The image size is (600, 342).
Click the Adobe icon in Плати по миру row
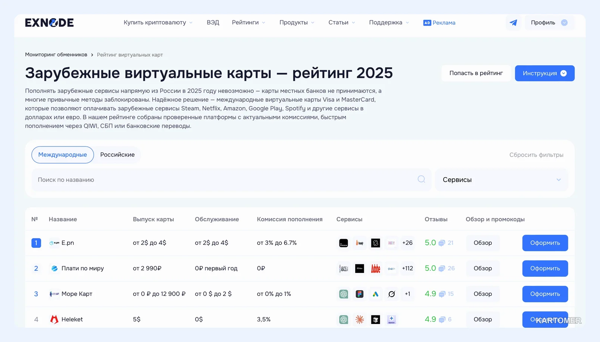tap(376, 268)
